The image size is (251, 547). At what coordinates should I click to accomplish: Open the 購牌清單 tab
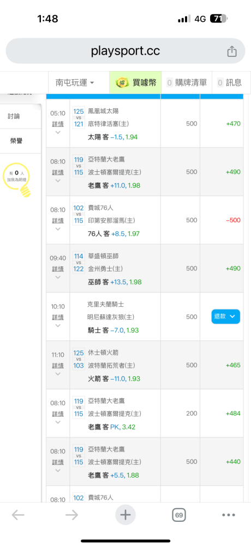click(x=187, y=83)
